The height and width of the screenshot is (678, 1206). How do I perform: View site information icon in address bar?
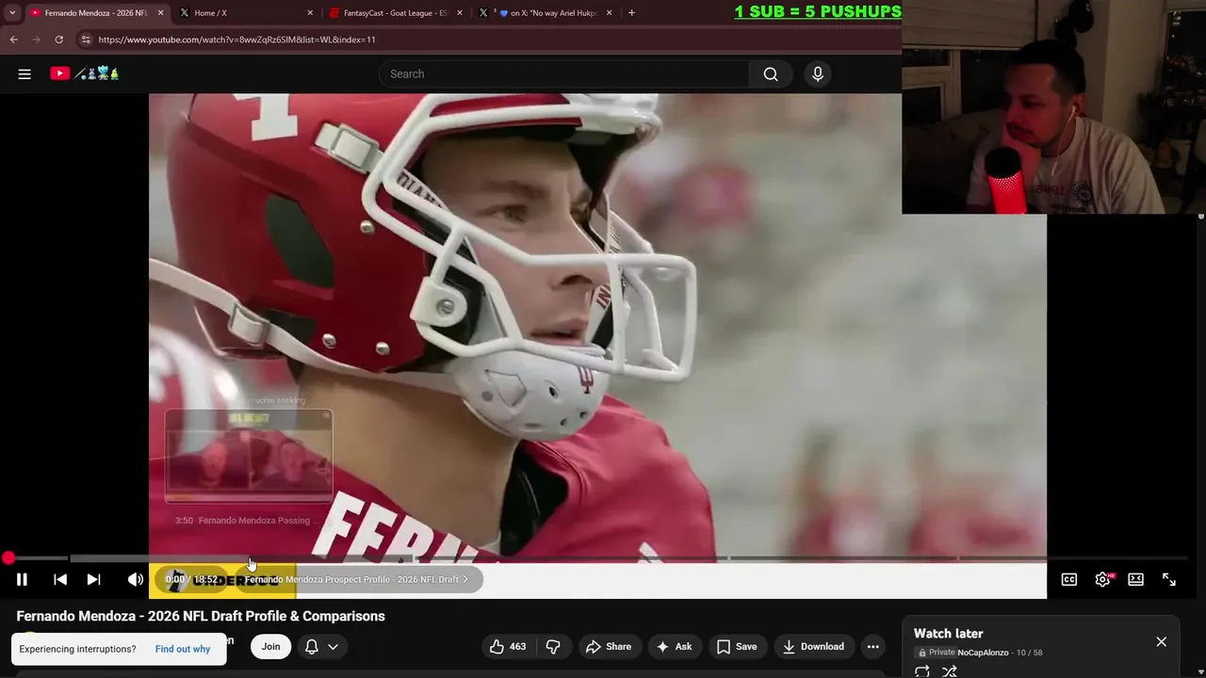[86, 40]
